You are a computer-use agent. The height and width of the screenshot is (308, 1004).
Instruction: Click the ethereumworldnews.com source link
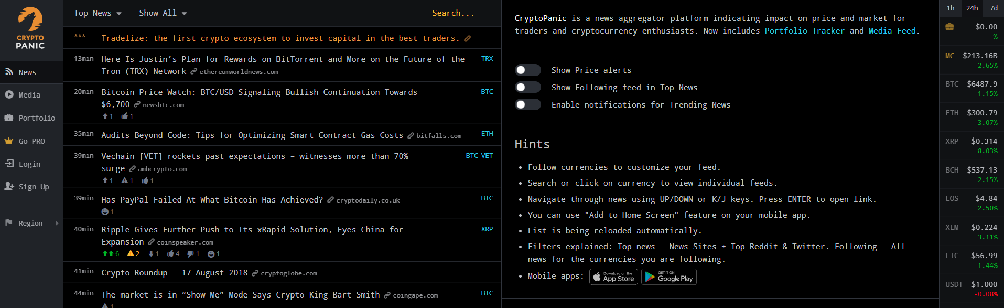click(x=239, y=72)
